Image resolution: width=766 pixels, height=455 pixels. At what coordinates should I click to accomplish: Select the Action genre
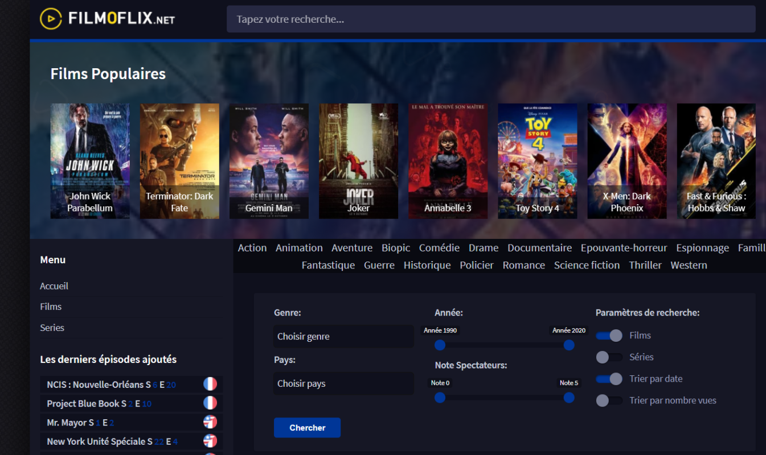click(252, 248)
